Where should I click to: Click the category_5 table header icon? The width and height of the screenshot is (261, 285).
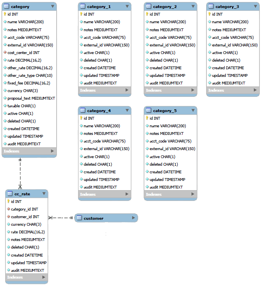(x=148, y=110)
